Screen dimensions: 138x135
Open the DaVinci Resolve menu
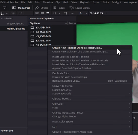pyautogui.click(x=9, y=2)
